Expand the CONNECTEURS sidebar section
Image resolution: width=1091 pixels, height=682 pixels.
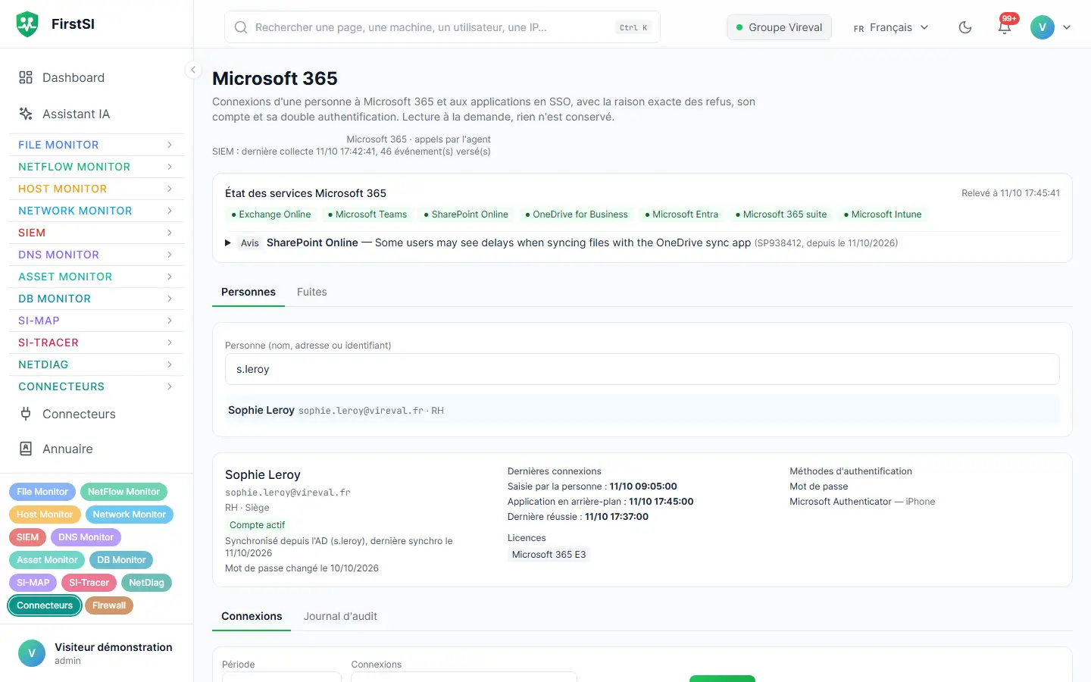click(x=96, y=386)
